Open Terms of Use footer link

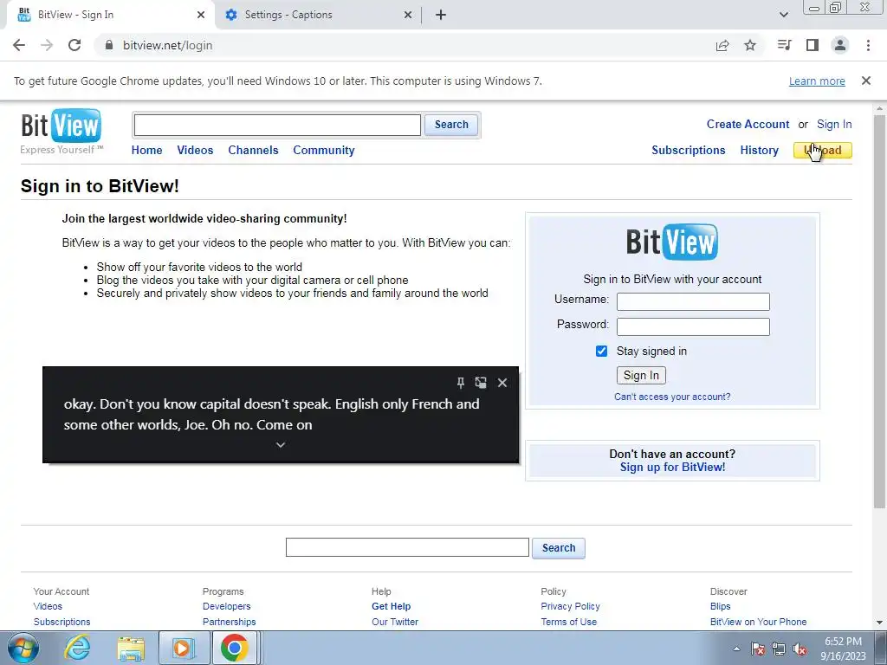568,622
